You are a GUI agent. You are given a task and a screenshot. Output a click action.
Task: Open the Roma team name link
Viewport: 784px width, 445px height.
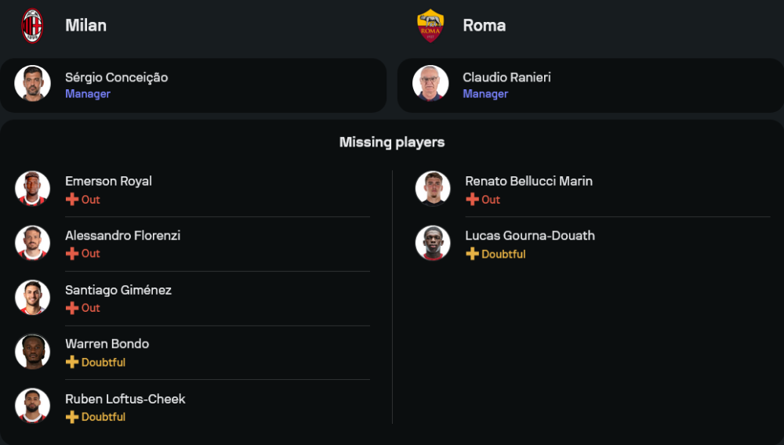[x=484, y=25]
